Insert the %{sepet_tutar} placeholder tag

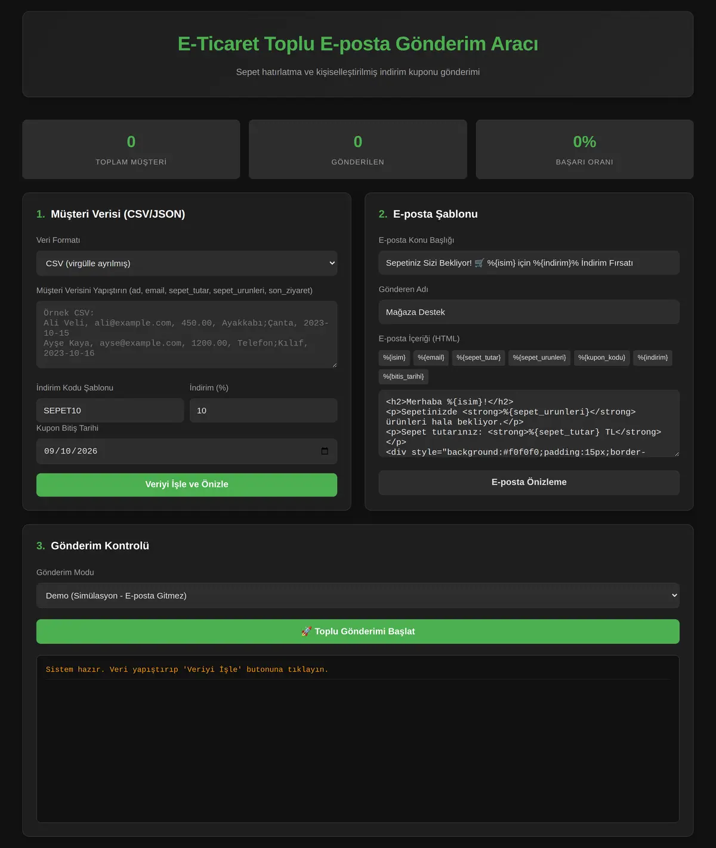tap(479, 357)
